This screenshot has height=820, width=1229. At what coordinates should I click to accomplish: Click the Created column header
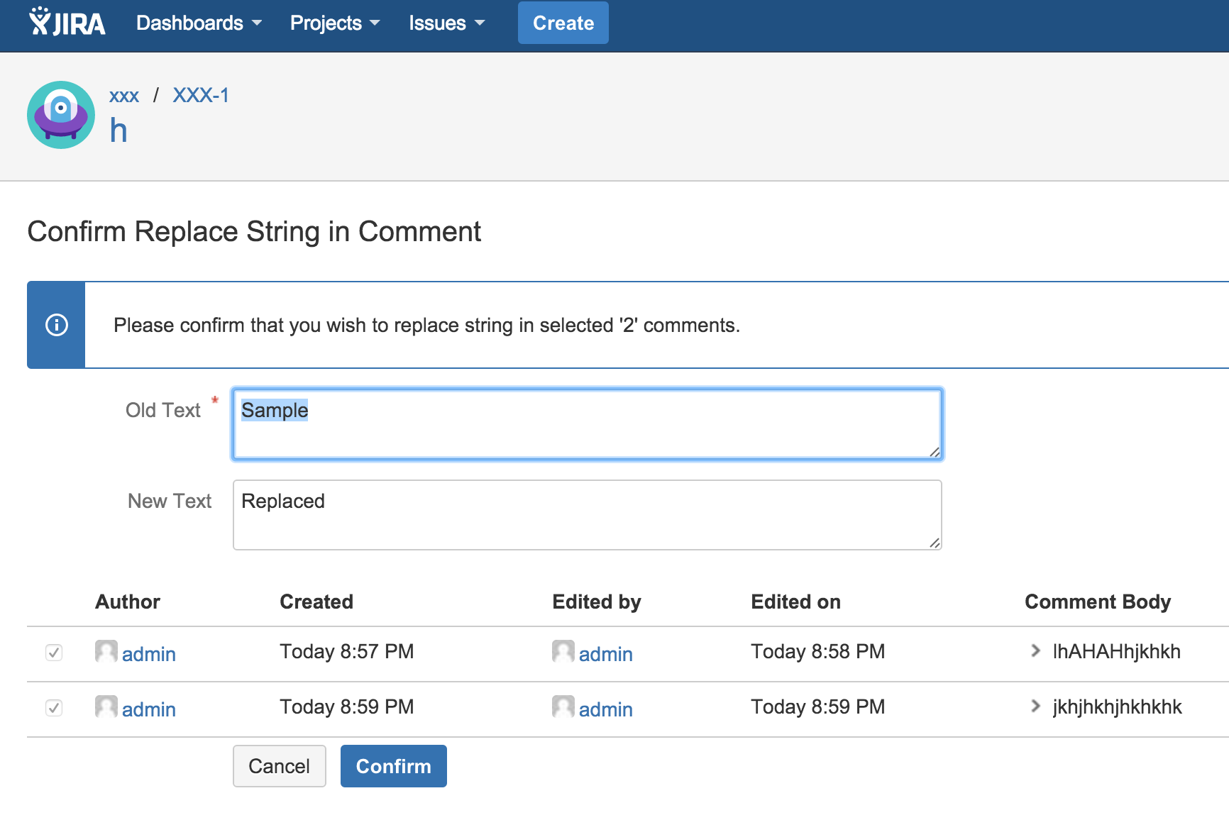(316, 602)
